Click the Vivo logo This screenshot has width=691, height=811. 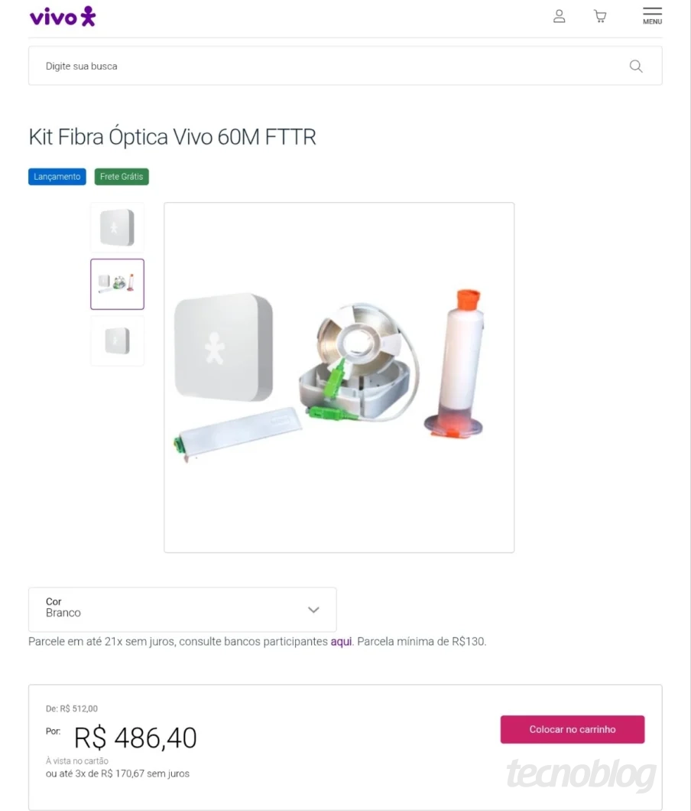click(x=62, y=16)
